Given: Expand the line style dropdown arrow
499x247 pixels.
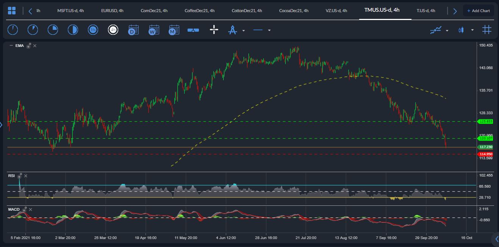Looking at the screenshot, I should point(269,30).
